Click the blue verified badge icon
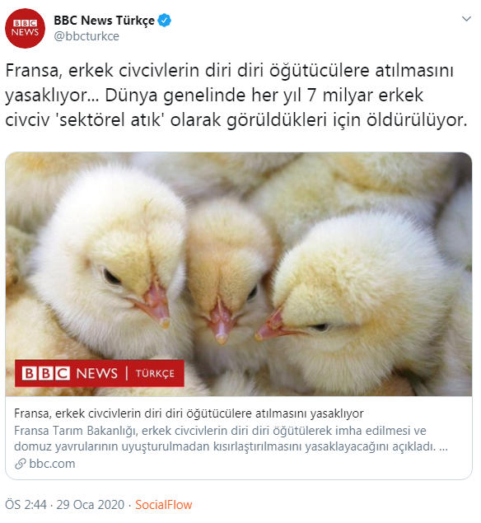Image resolution: width=481 pixels, height=523 pixels. (165, 21)
